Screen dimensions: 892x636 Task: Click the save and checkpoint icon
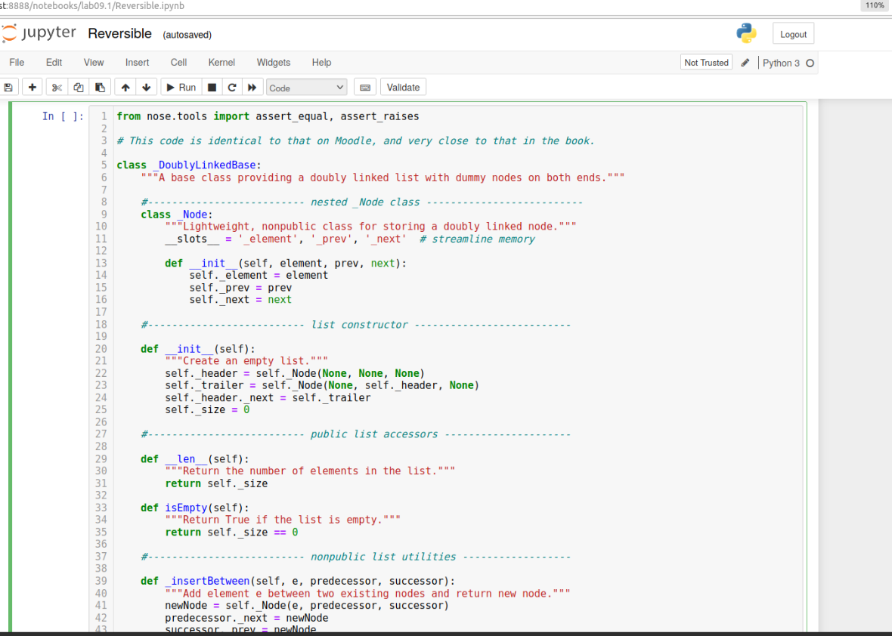8,88
